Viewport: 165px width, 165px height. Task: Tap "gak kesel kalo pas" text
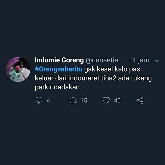tap(112, 69)
